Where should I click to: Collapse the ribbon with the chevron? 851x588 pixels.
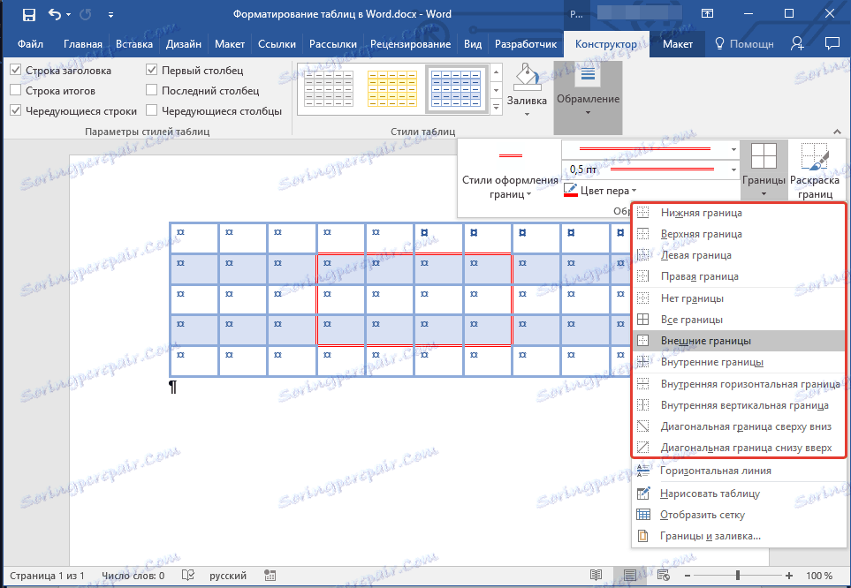837,132
